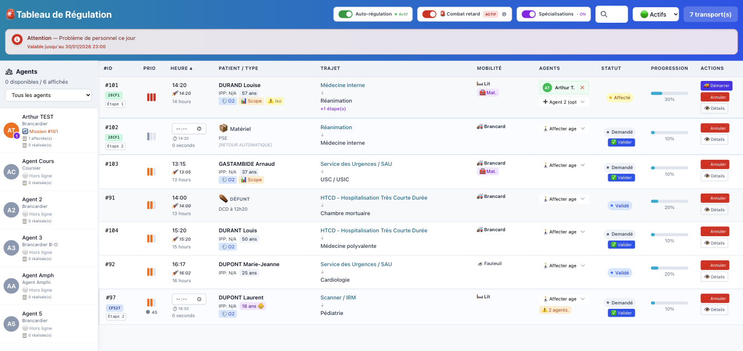Toggle the Spécialisations switch
Screen dimensions: 743x351
[528, 14]
